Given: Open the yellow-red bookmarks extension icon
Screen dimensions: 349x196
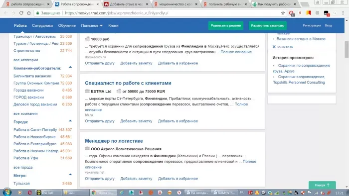Looking at the screenshot, I should [309, 13].
